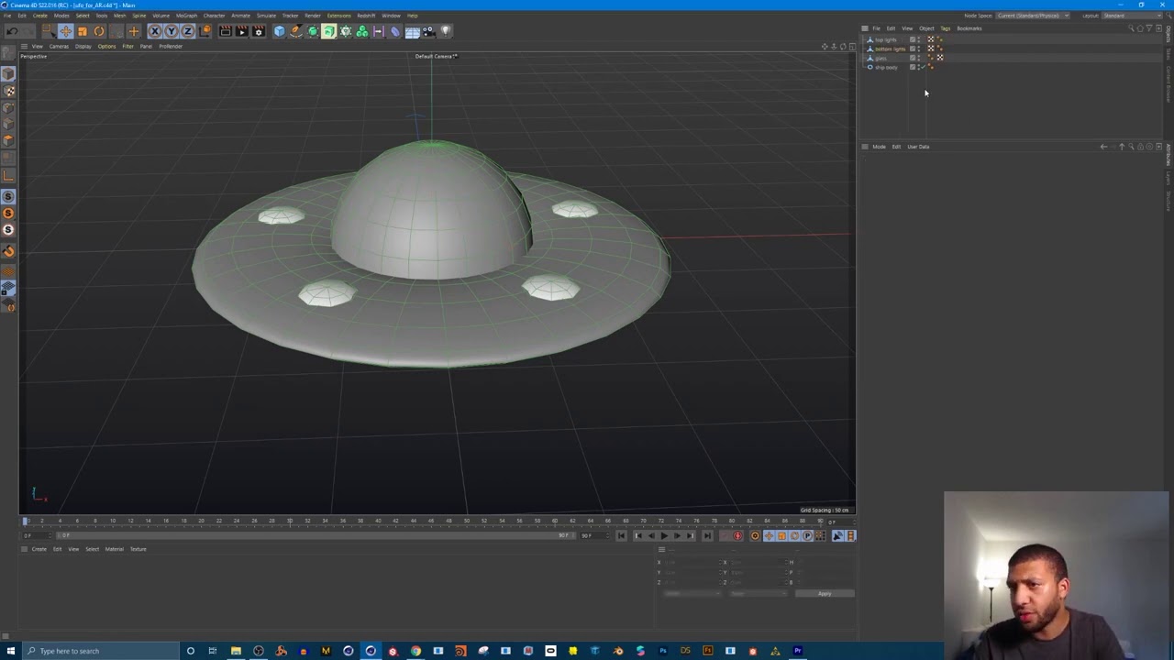Toggle the Z-axis lock
Viewport: 1174px width, 660px height.
coord(187,31)
